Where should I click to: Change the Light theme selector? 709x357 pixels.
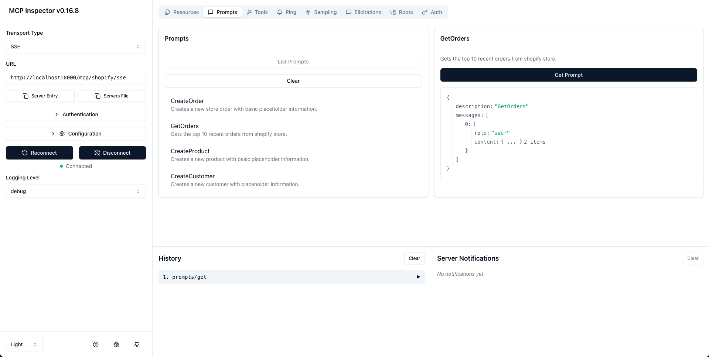[x=24, y=344]
